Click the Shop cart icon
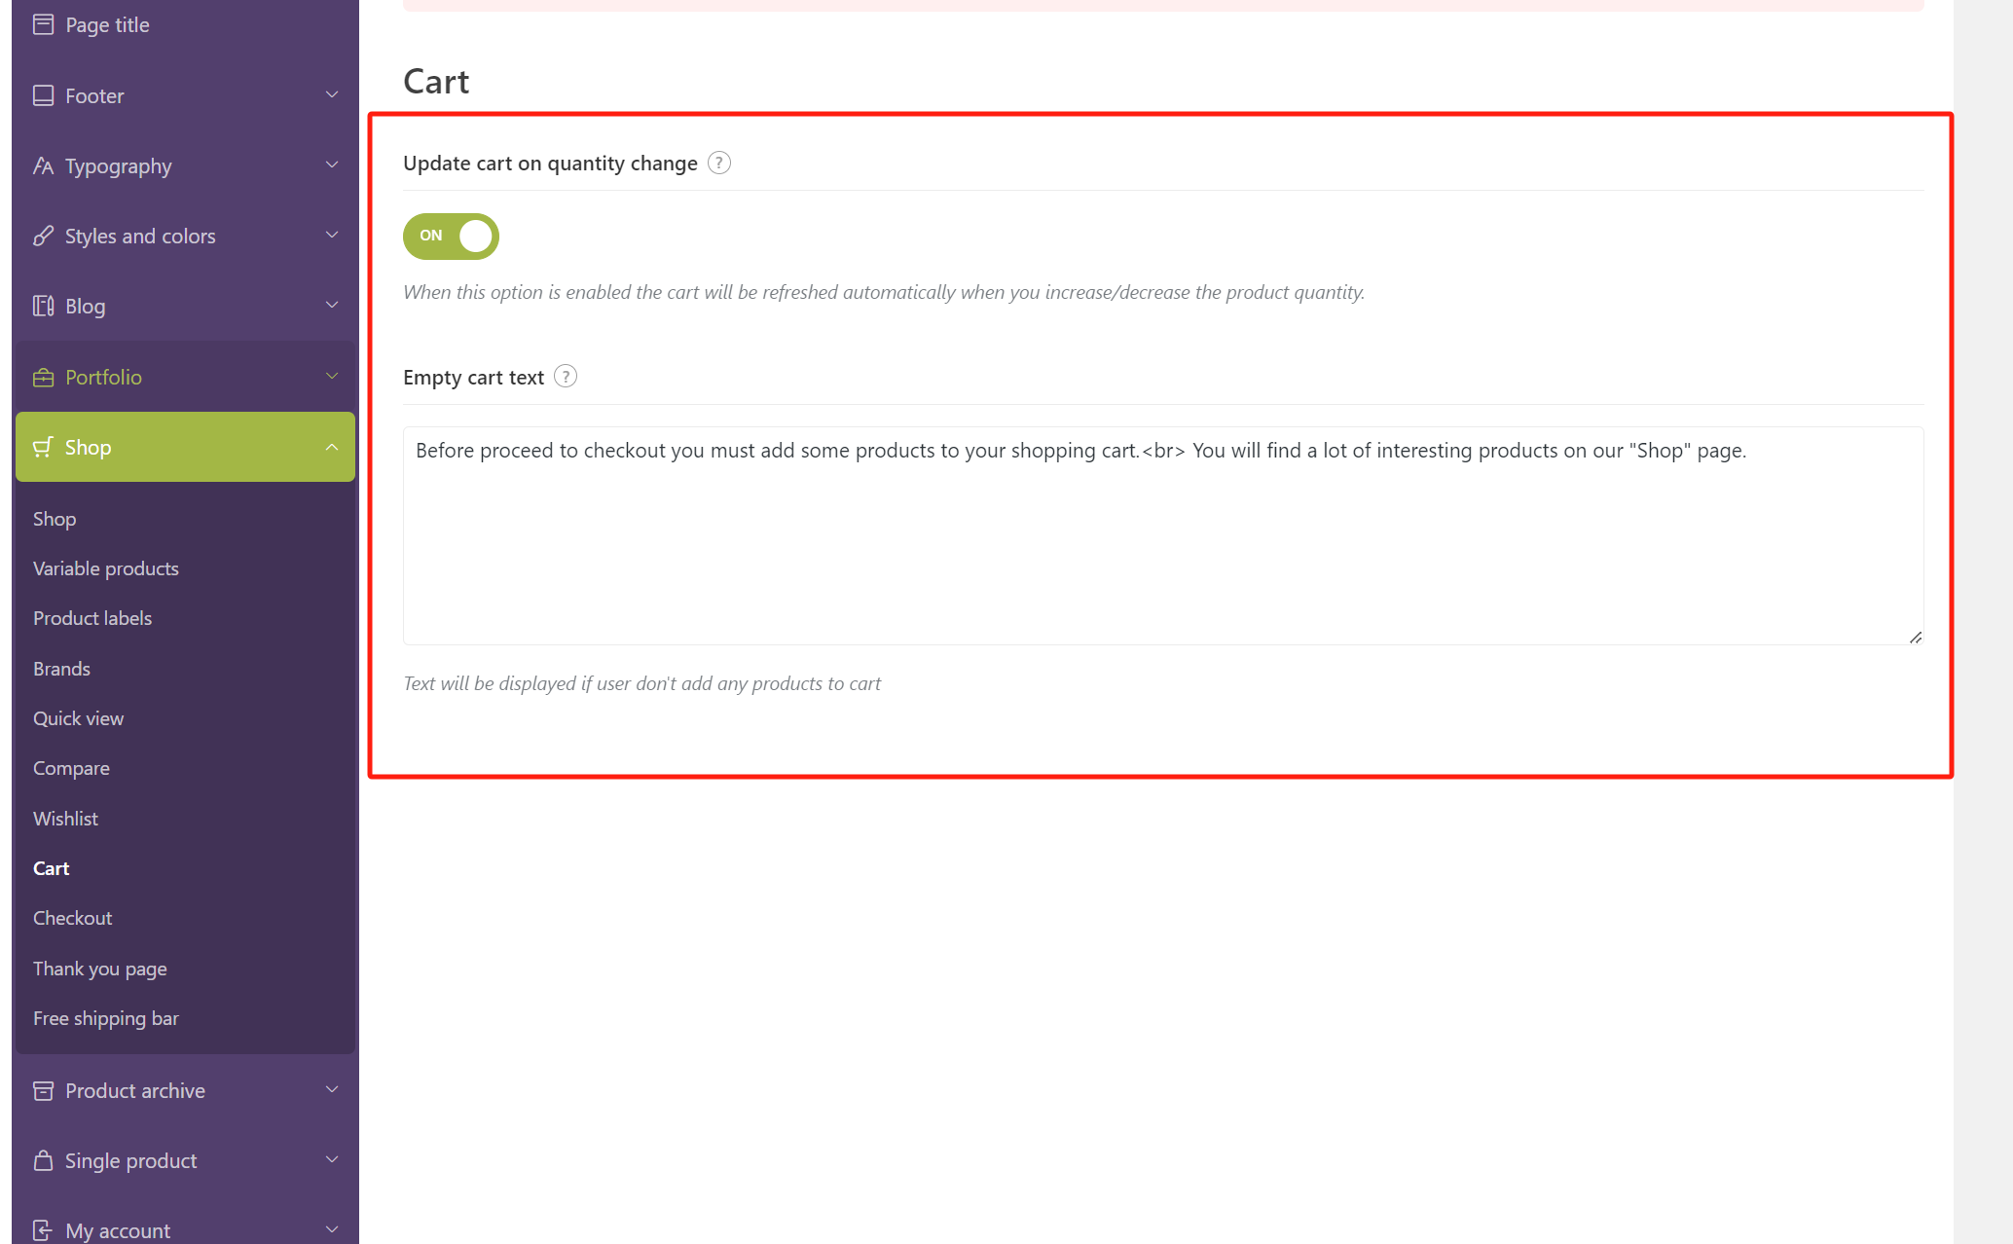This screenshot has height=1244, width=2013. [43, 448]
